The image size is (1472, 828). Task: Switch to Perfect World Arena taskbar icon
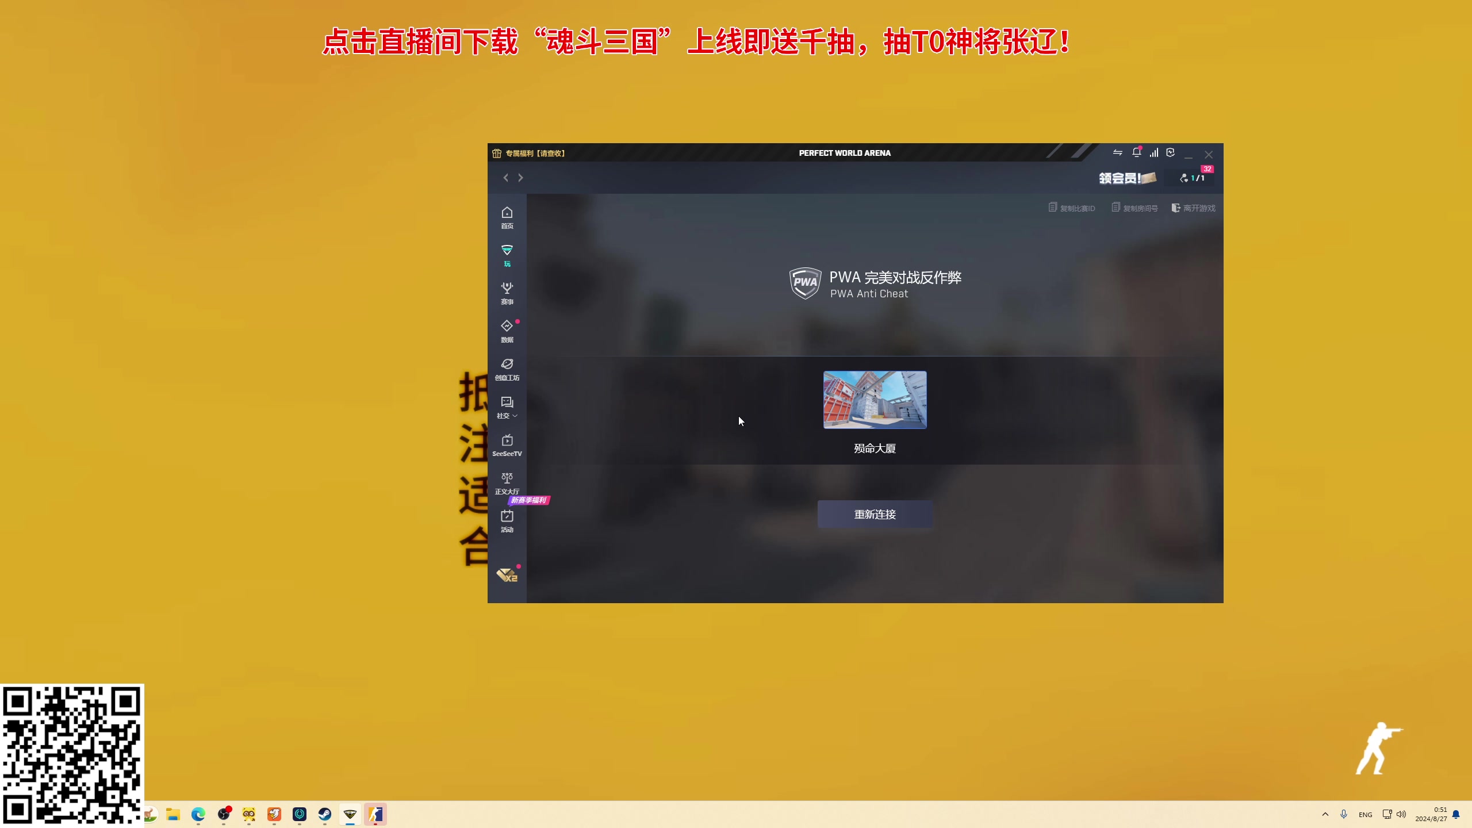(x=350, y=814)
